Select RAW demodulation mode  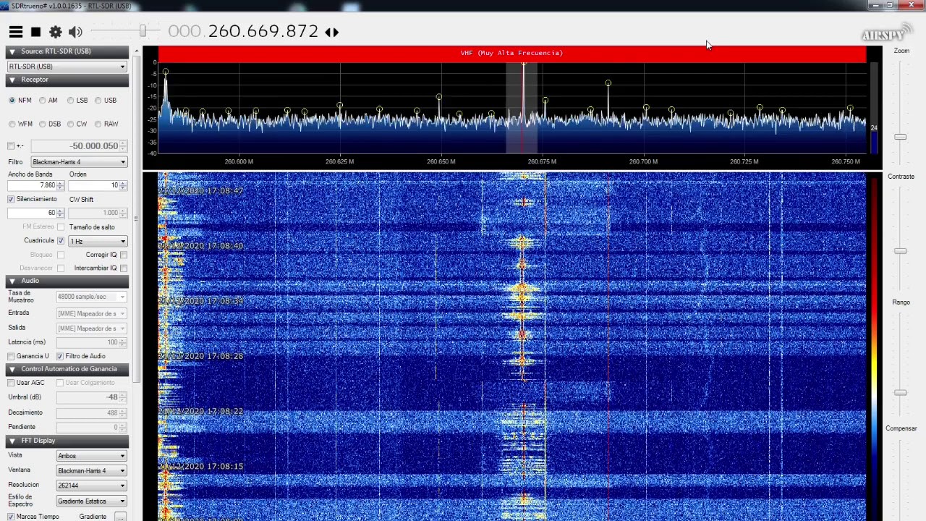pyautogui.click(x=98, y=124)
